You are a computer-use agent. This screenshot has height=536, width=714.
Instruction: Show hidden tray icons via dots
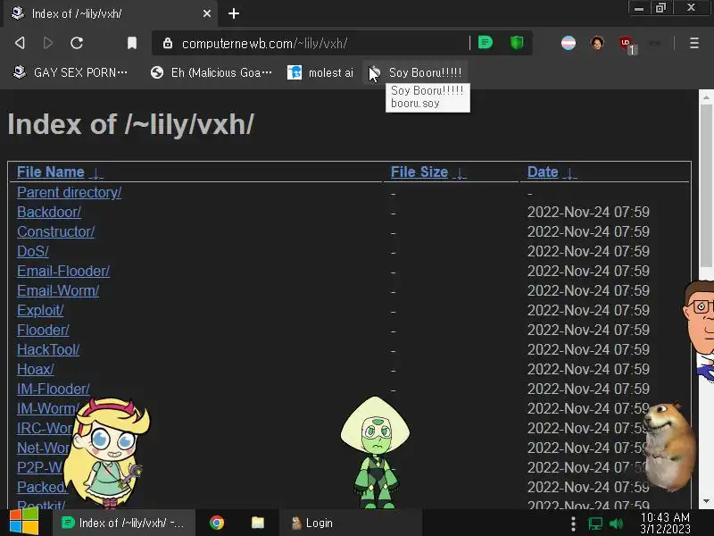coord(573,523)
